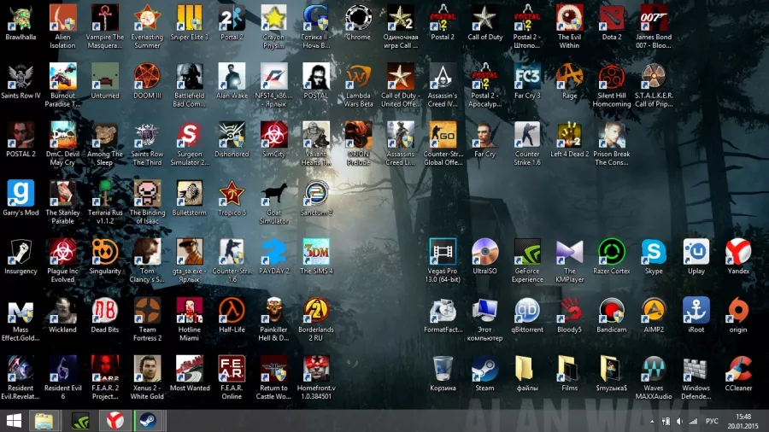Open File Explorer from the taskbar
The width and height of the screenshot is (769, 432).
pos(44,420)
